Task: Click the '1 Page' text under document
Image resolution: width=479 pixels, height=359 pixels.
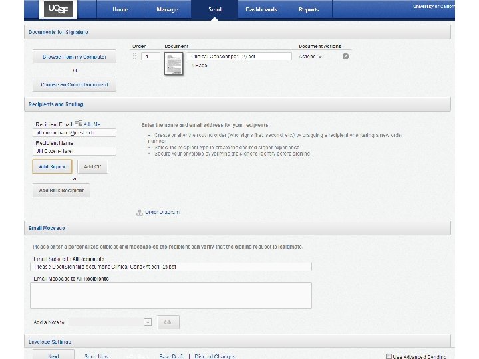Action: [199, 66]
